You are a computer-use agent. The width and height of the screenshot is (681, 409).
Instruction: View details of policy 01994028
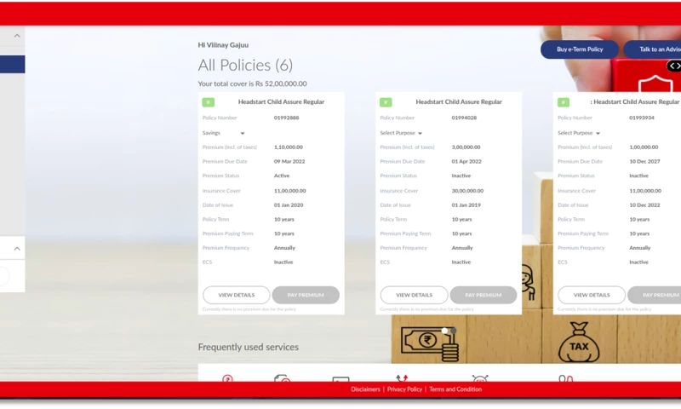click(x=414, y=295)
